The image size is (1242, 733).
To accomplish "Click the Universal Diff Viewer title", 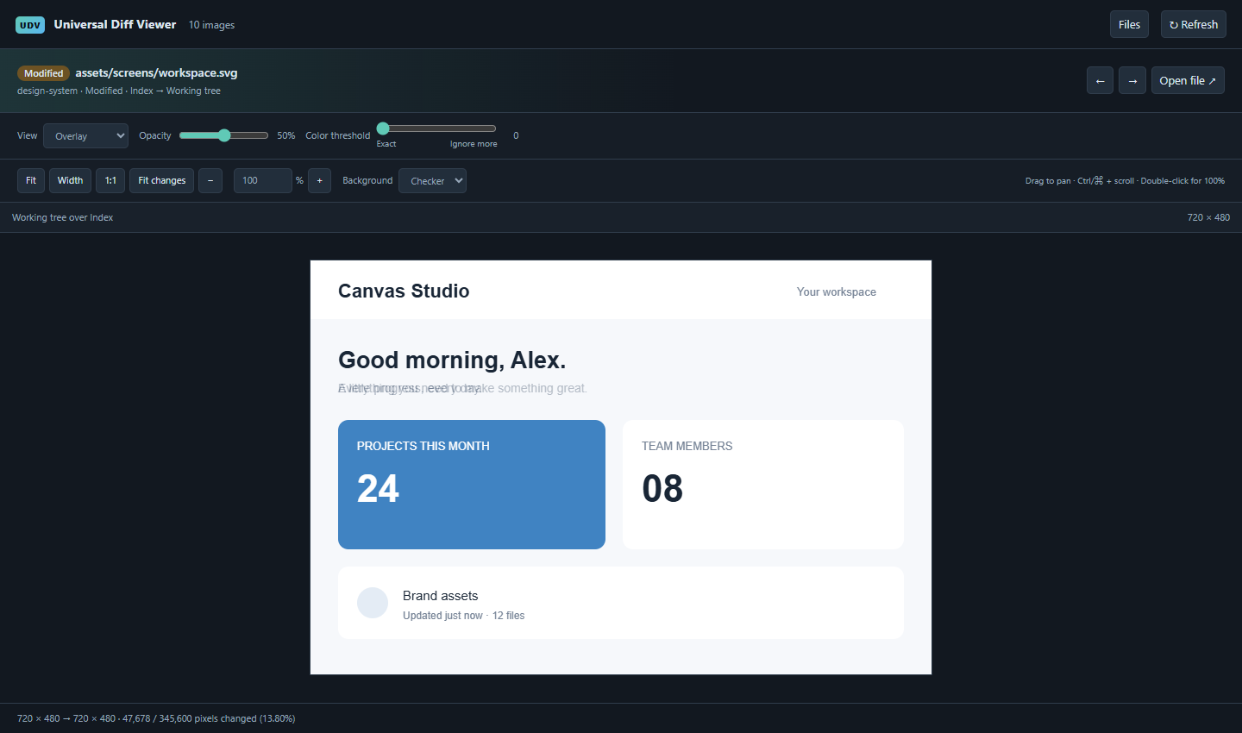I will [x=115, y=24].
